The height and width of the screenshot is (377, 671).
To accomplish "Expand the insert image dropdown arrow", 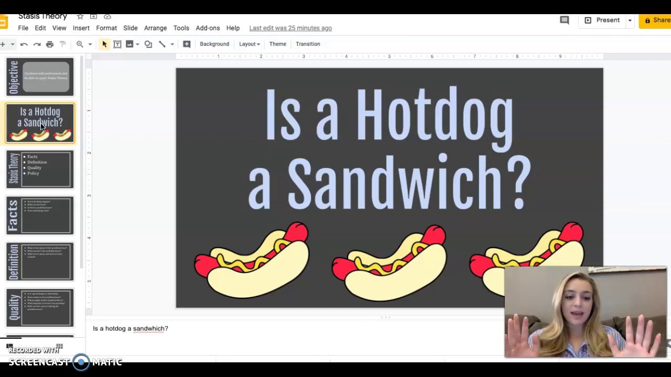I will point(137,44).
